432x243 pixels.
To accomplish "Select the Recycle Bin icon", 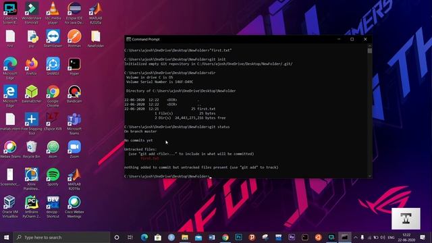I will point(32,149).
